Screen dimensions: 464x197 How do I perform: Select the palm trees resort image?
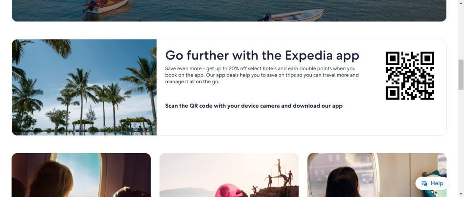coord(84,87)
